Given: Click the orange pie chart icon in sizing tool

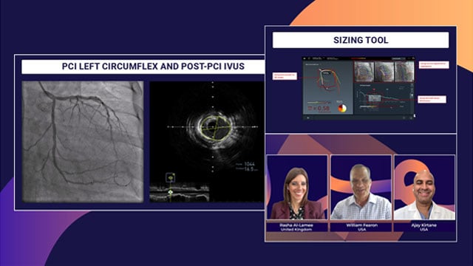Looking at the screenshot, I should [x=341, y=108].
